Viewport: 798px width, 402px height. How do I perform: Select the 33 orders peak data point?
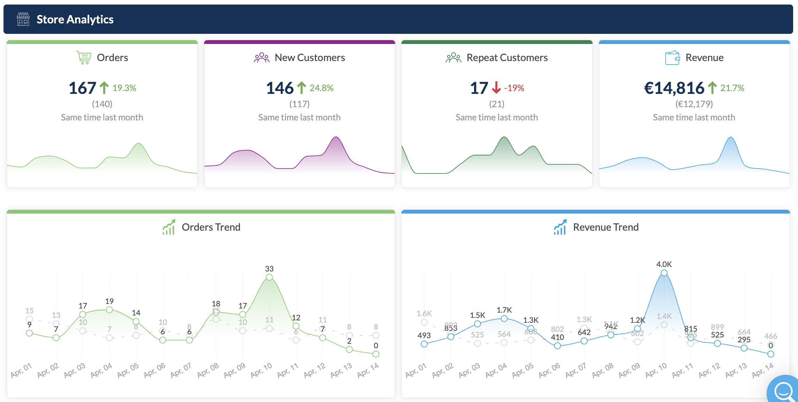(269, 277)
